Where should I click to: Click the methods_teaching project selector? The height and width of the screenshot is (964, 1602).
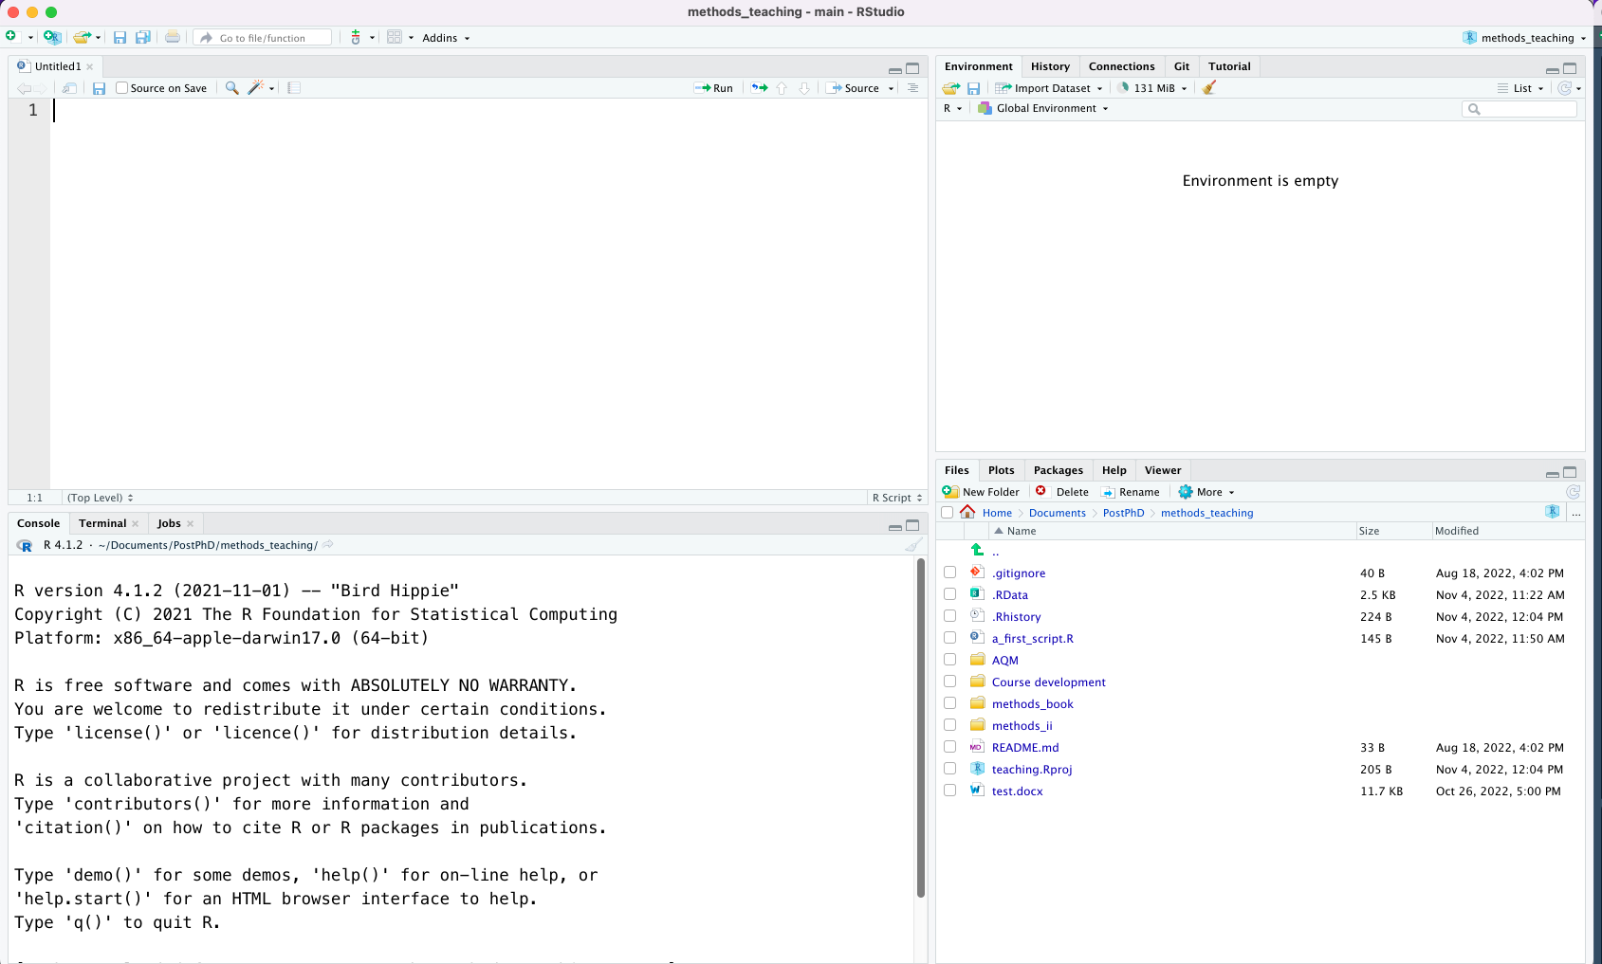(1524, 37)
